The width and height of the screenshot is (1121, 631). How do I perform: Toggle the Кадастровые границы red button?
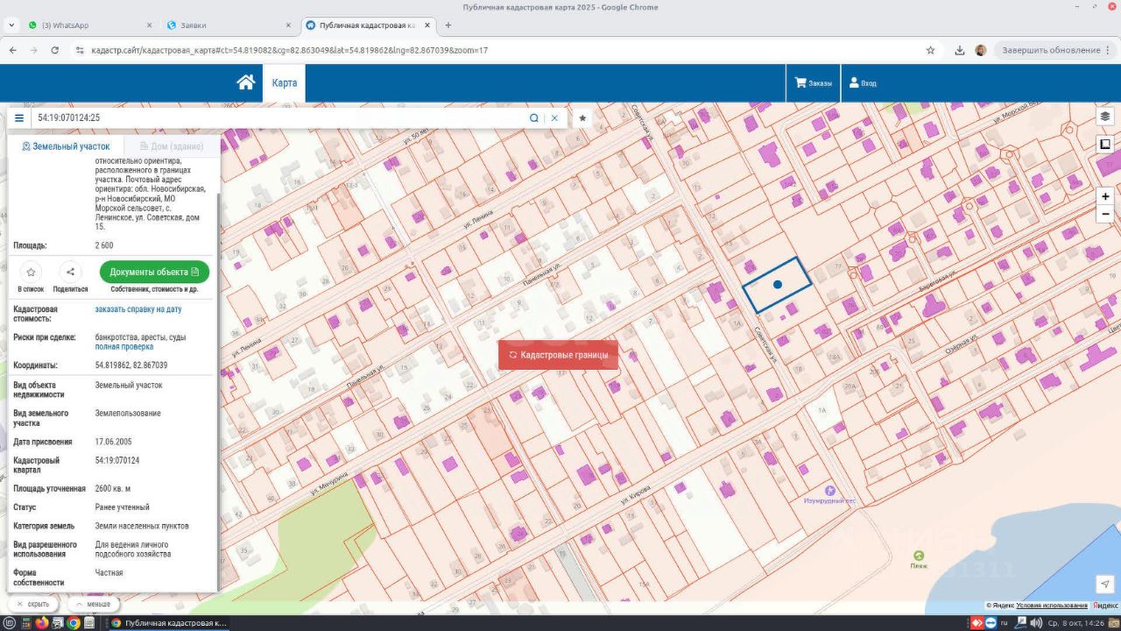[559, 355]
